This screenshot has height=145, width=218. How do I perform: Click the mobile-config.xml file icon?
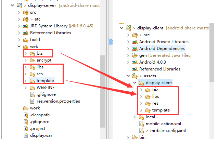[x=142, y=131]
